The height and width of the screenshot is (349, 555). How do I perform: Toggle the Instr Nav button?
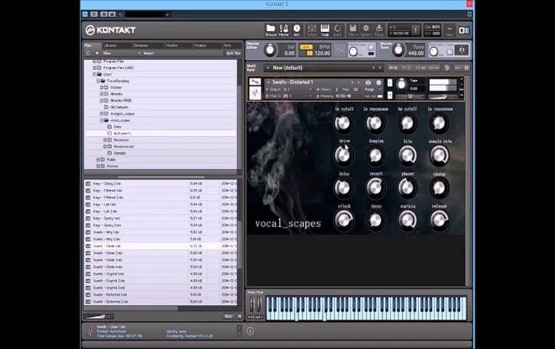coord(233,53)
